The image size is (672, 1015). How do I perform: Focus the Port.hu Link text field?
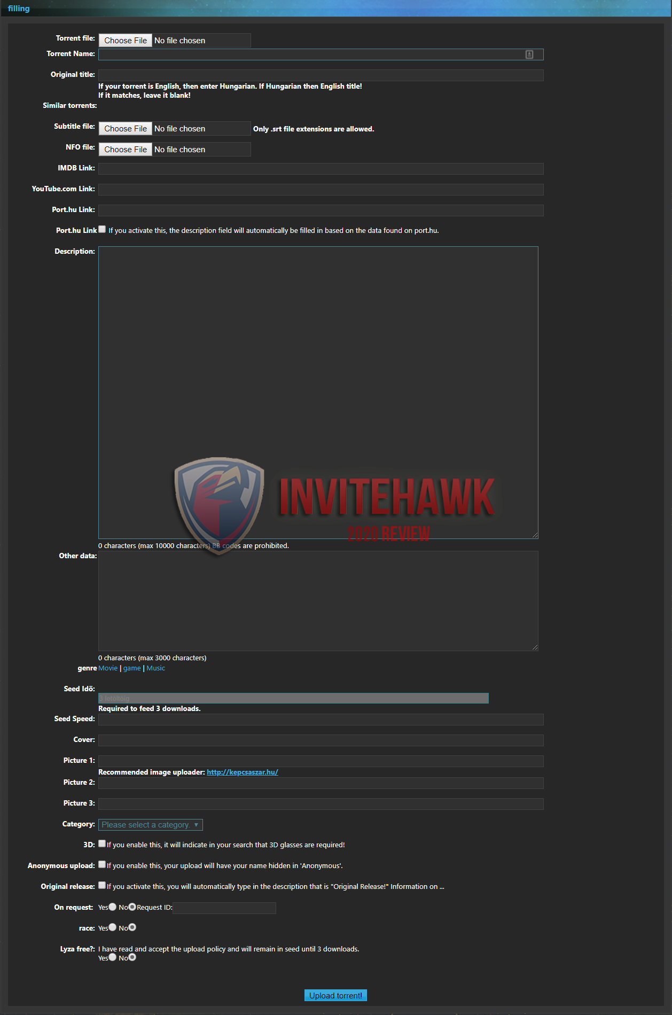point(321,210)
